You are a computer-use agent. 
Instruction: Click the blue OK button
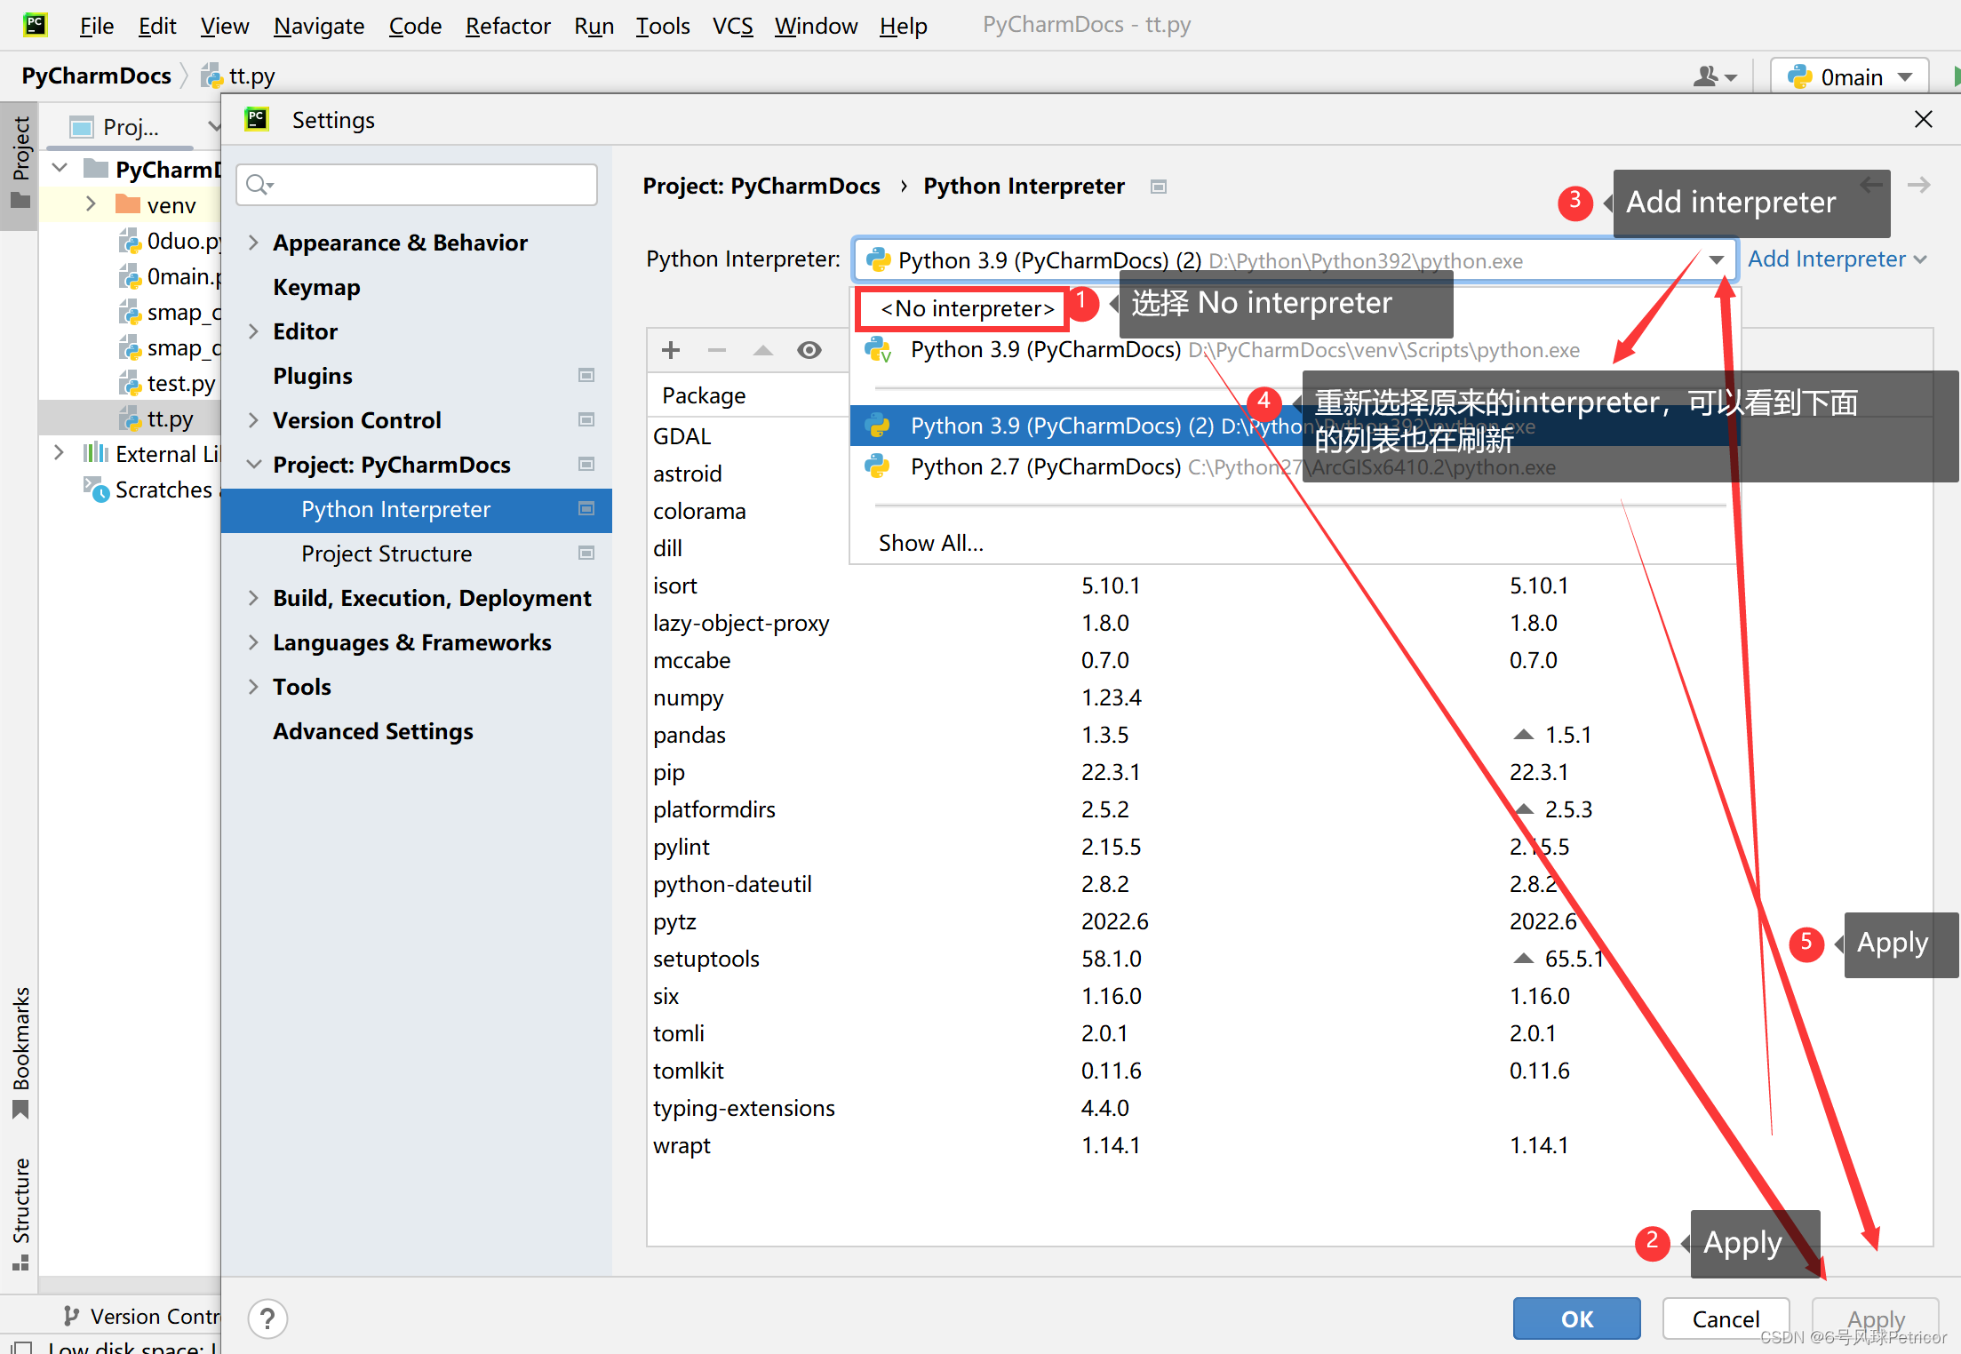point(1575,1318)
